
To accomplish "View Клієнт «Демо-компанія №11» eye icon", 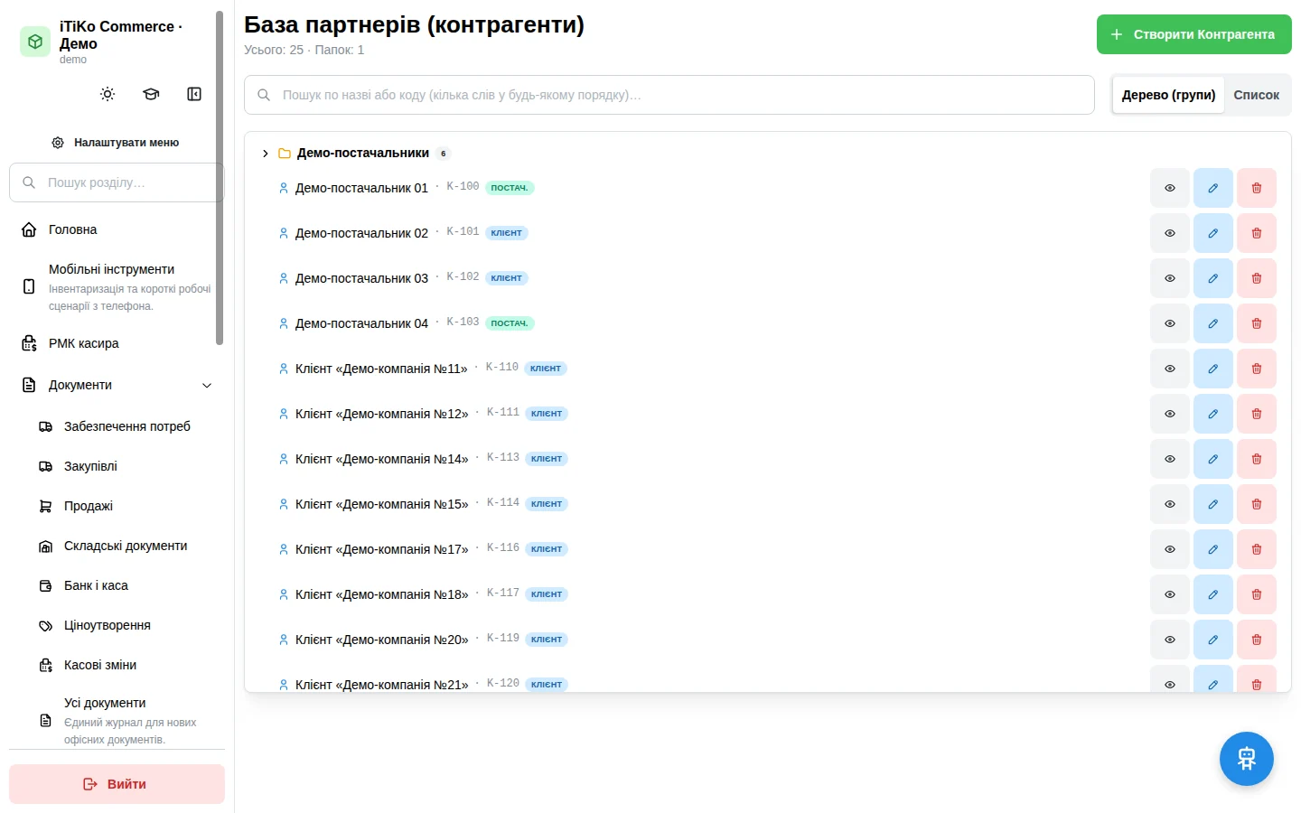I will point(1170,369).
